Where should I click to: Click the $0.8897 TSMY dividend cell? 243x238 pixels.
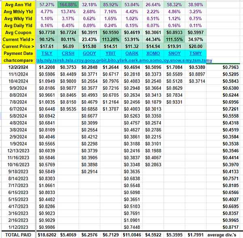tap(196, 74)
